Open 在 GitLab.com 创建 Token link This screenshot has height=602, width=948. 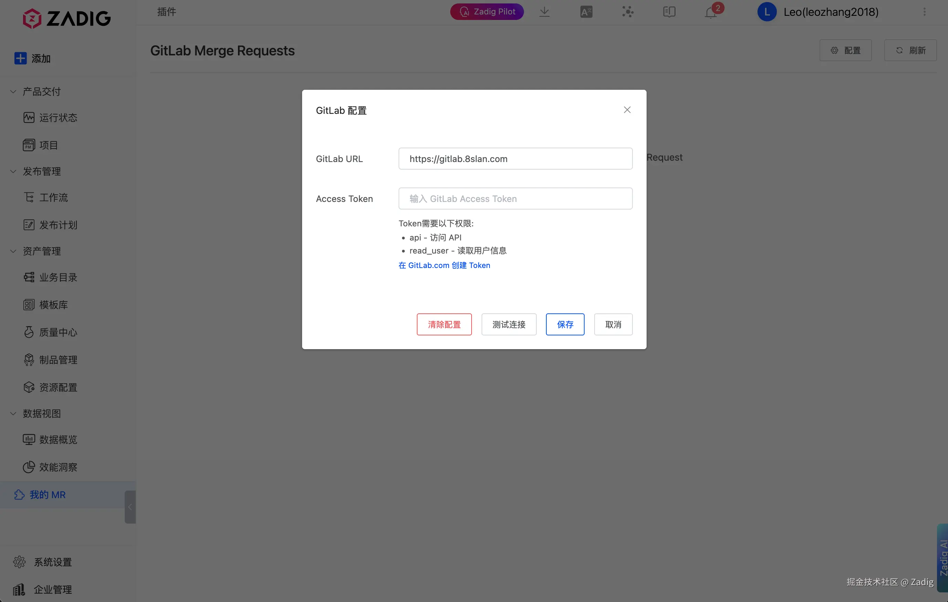point(444,266)
